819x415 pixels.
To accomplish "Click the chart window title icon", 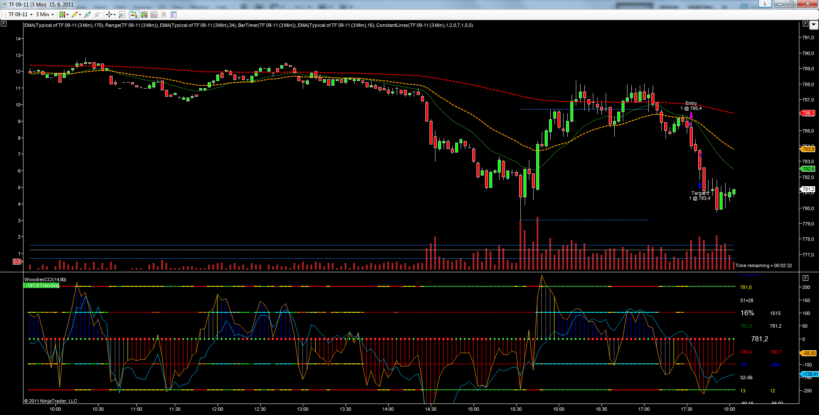I will pyautogui.click(x=4, y=4).
